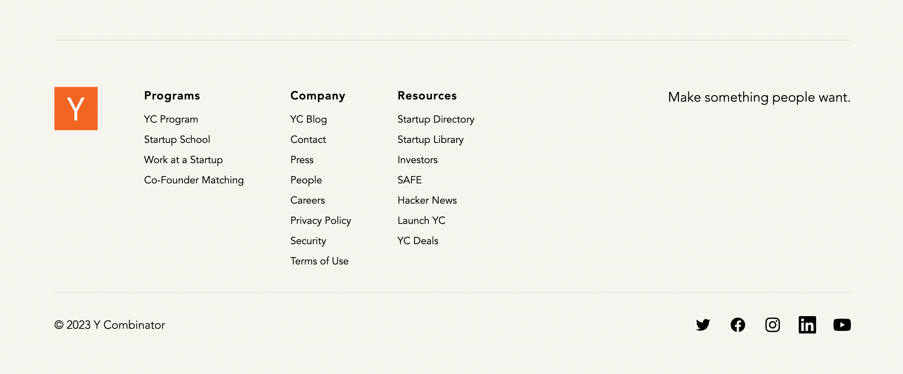
Task: Open Work at a Startup link
Action: click(183, 160)
